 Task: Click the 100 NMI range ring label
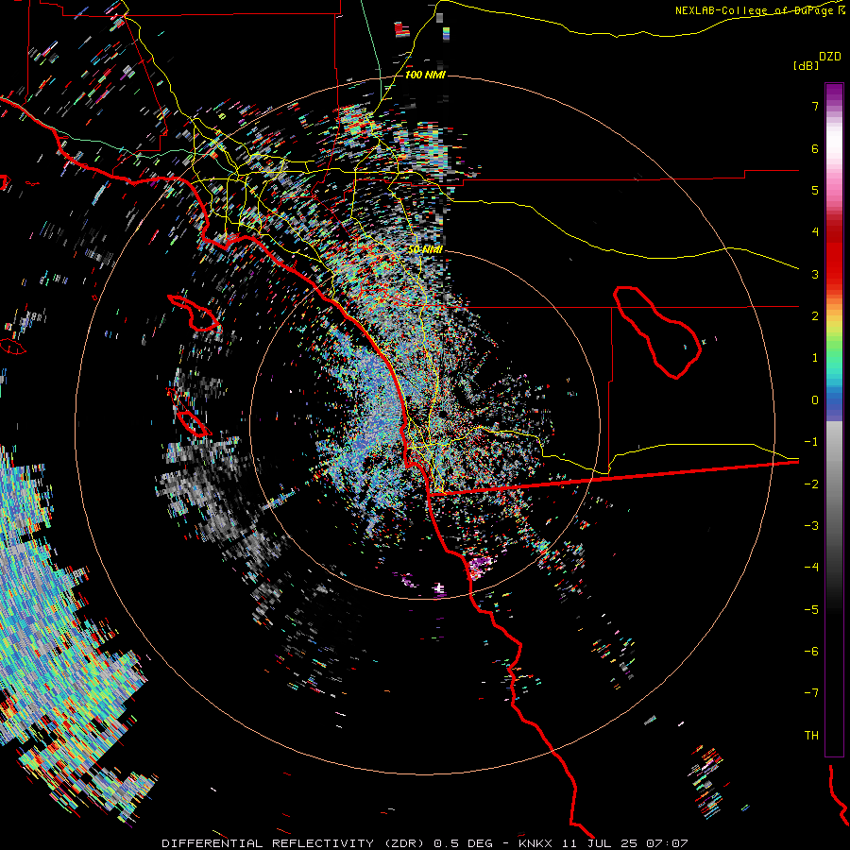pos(425,75)
